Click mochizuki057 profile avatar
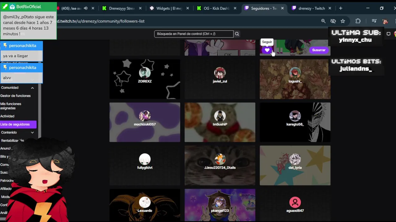396x222 pixels. pyautogui.click(x=145, y=116)
